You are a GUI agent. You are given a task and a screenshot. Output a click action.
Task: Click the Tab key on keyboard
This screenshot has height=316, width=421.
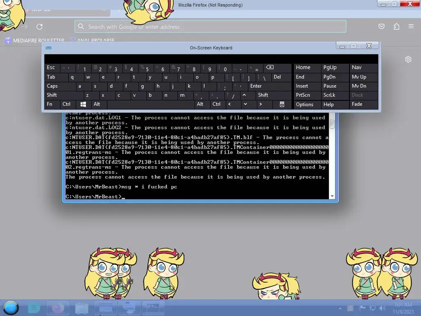(x=56, y=77)
